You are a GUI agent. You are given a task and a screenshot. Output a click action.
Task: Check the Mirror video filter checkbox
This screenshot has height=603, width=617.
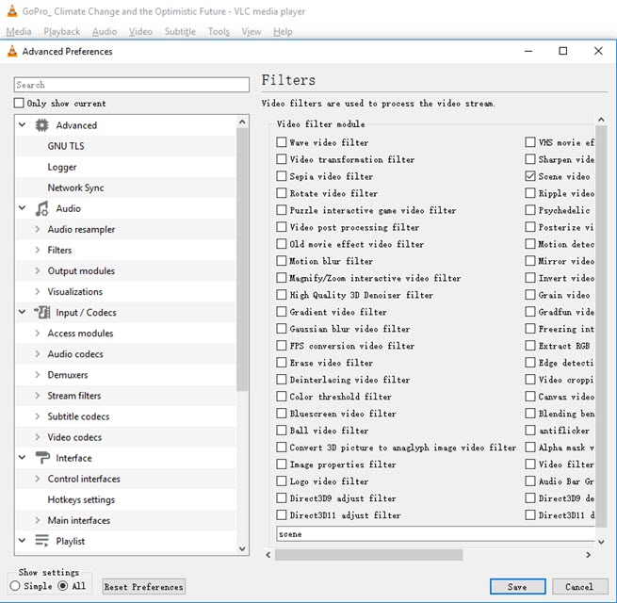click(530, 261)
